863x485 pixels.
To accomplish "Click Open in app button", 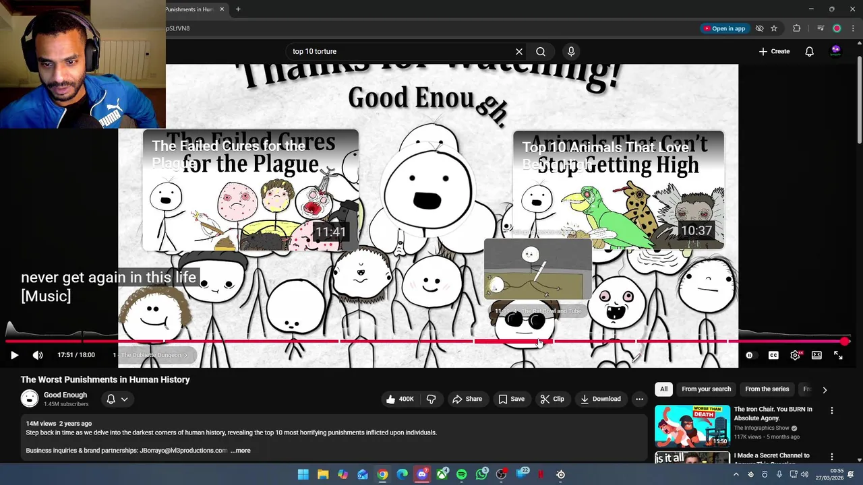I will 725,28.
